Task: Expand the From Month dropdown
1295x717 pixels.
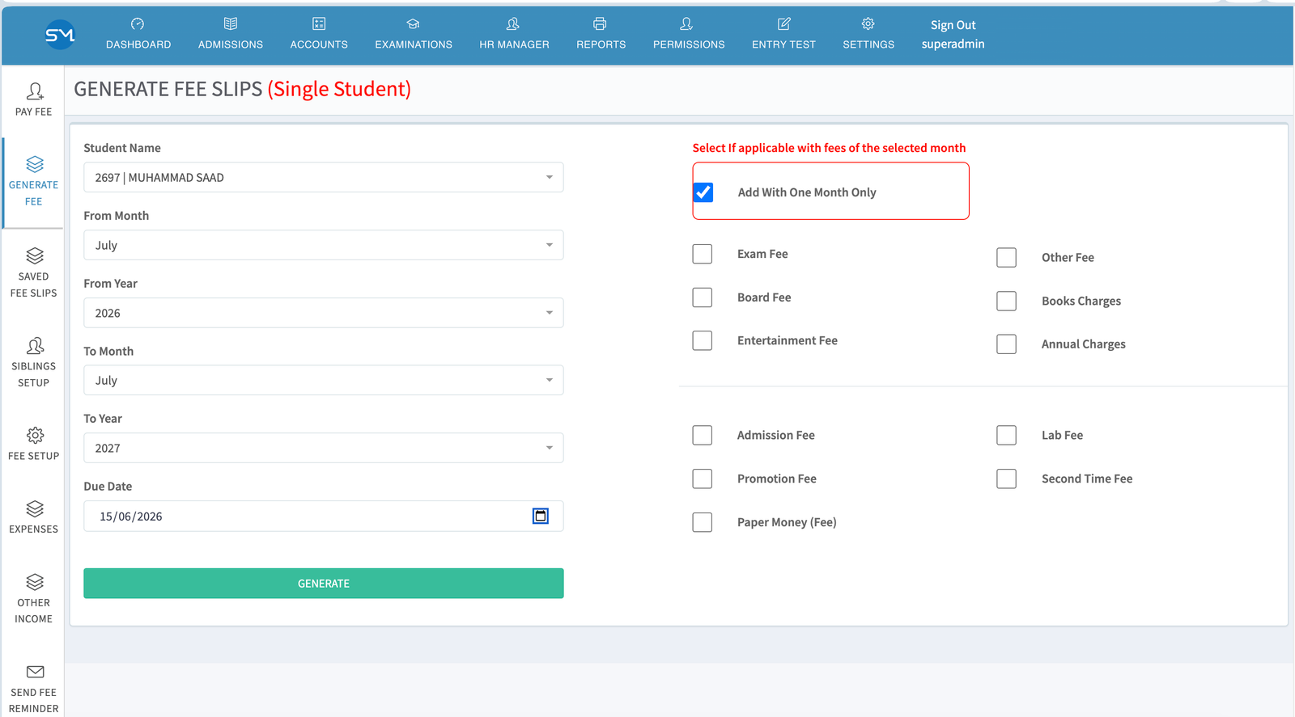Action: (x=324, y=245)
